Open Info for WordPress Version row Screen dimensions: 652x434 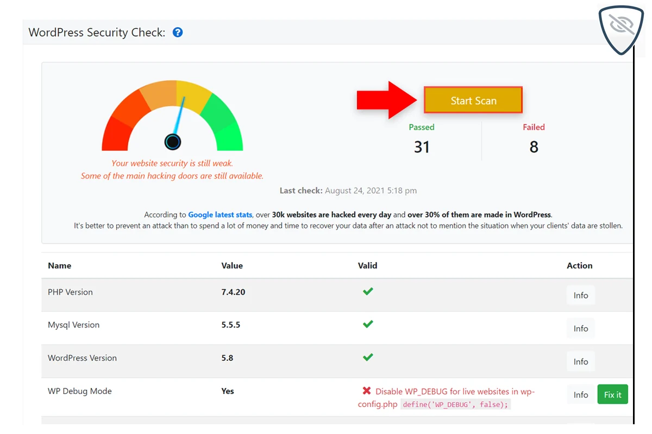coord(580,362)
